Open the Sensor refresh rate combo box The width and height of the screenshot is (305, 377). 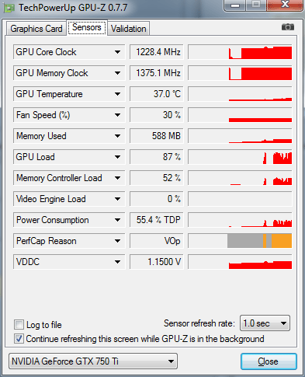(x=265, y=323)
